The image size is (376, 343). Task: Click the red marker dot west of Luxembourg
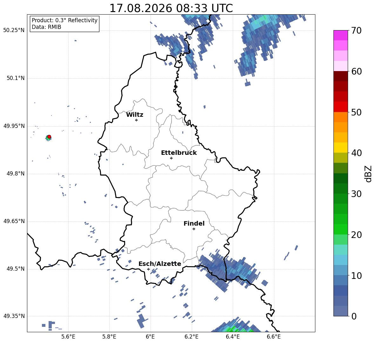[49, 137]
